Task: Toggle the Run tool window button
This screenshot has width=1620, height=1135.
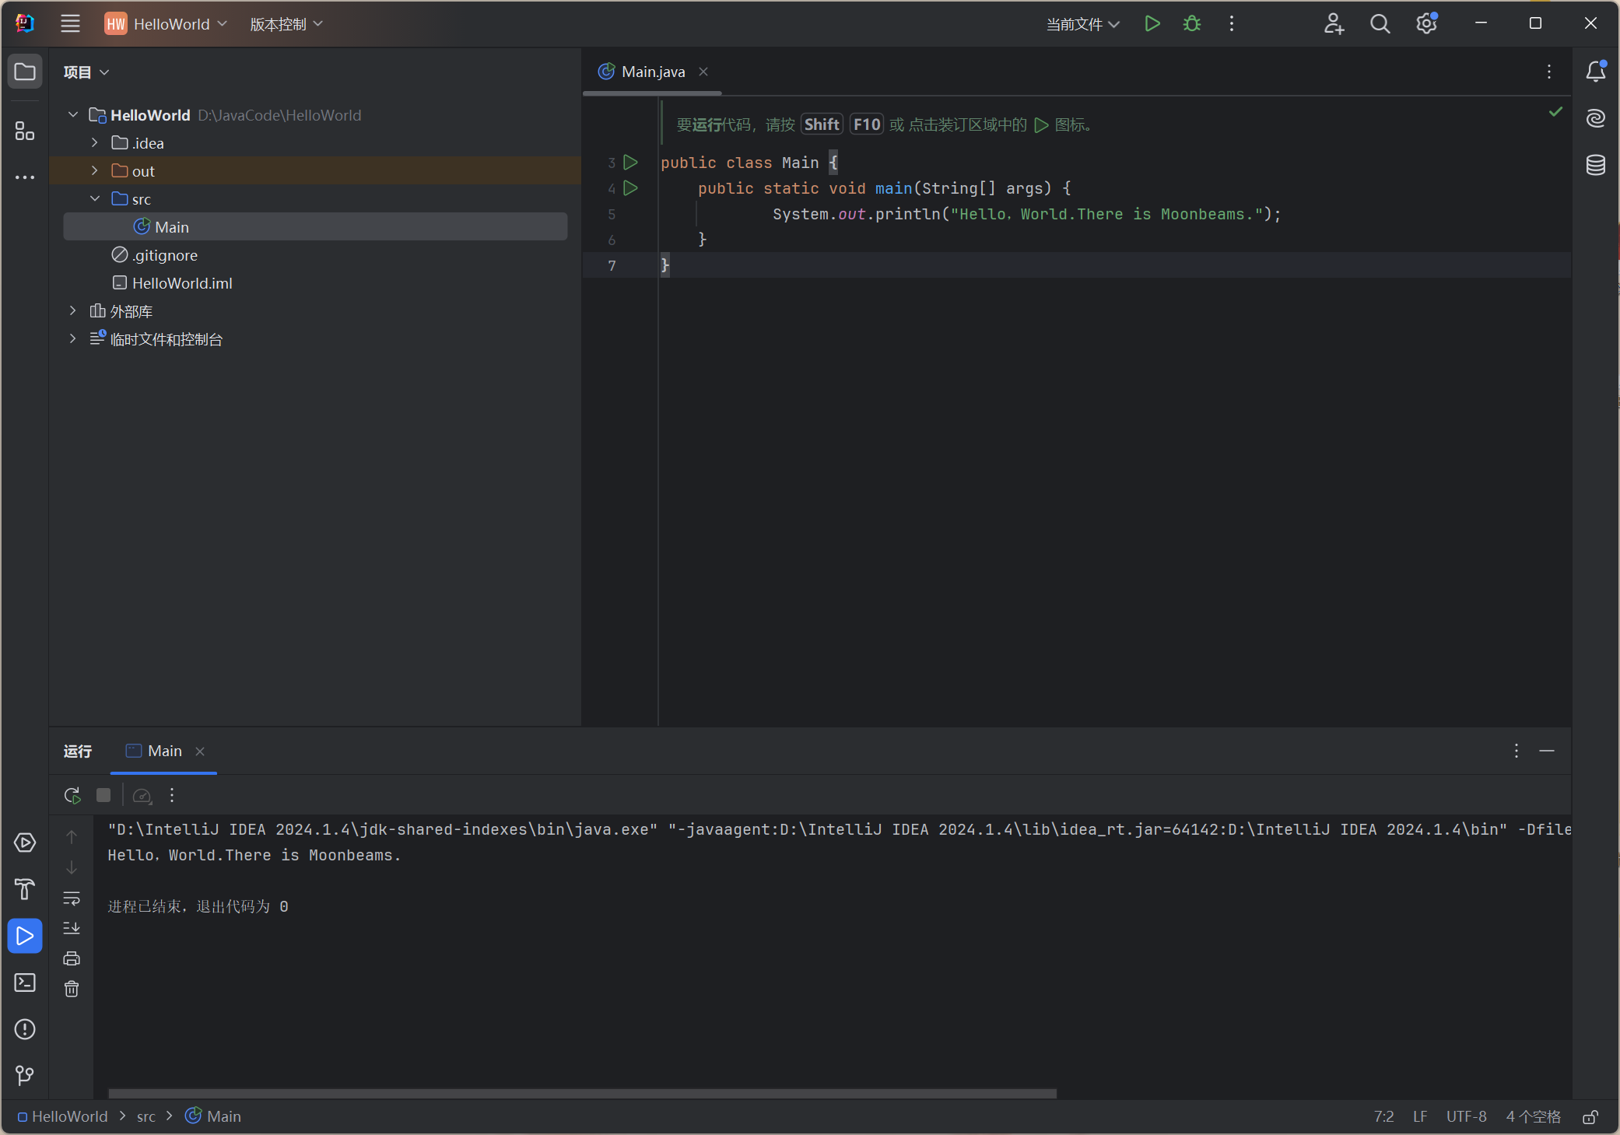Action: (25, 936)
